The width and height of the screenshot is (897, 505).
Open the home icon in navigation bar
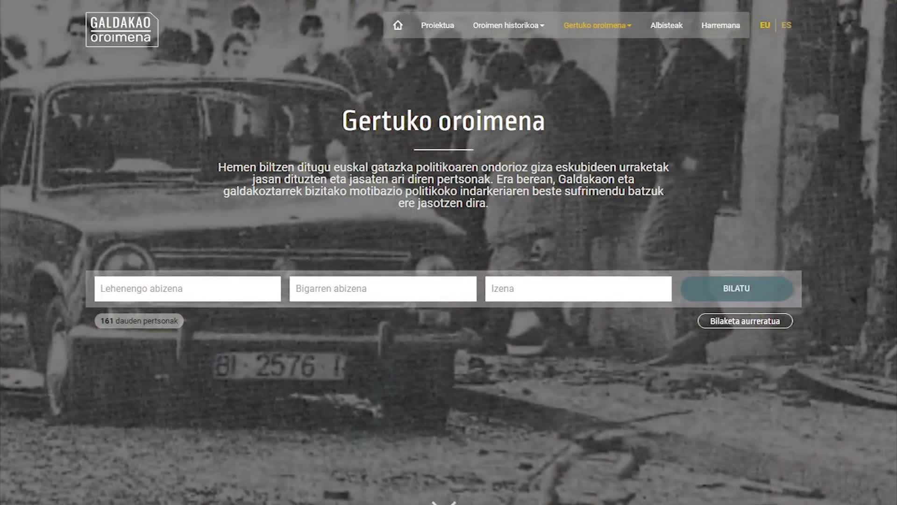pyautogui.click(x=398, y=25)
